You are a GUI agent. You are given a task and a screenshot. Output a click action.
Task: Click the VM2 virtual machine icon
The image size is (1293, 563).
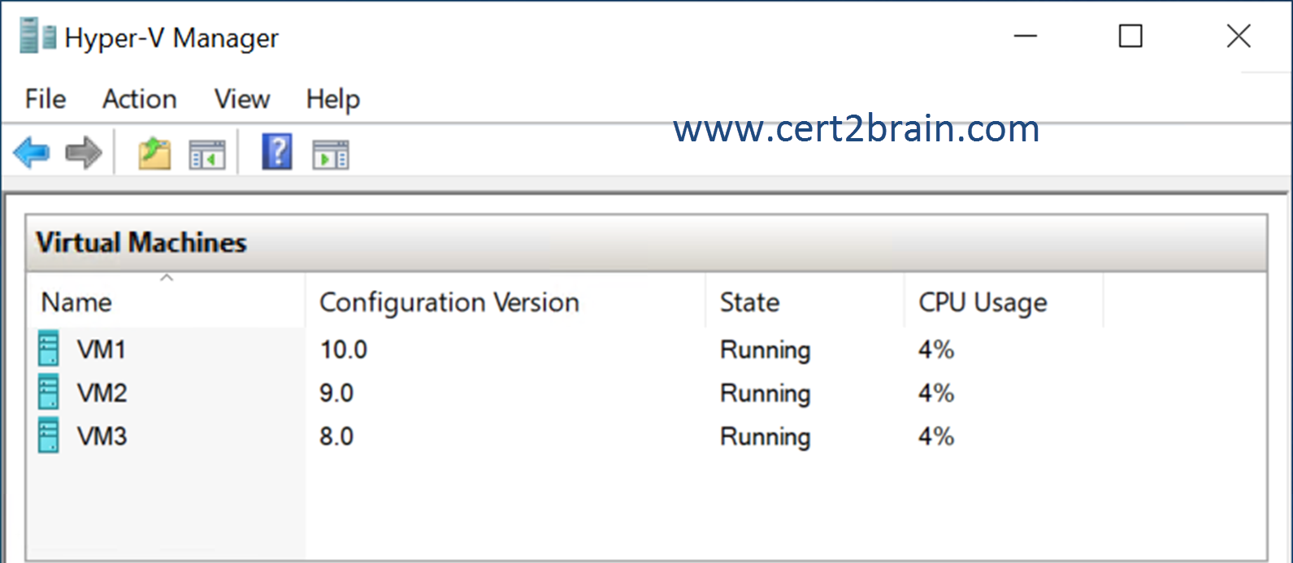click(x=50, y=392)
